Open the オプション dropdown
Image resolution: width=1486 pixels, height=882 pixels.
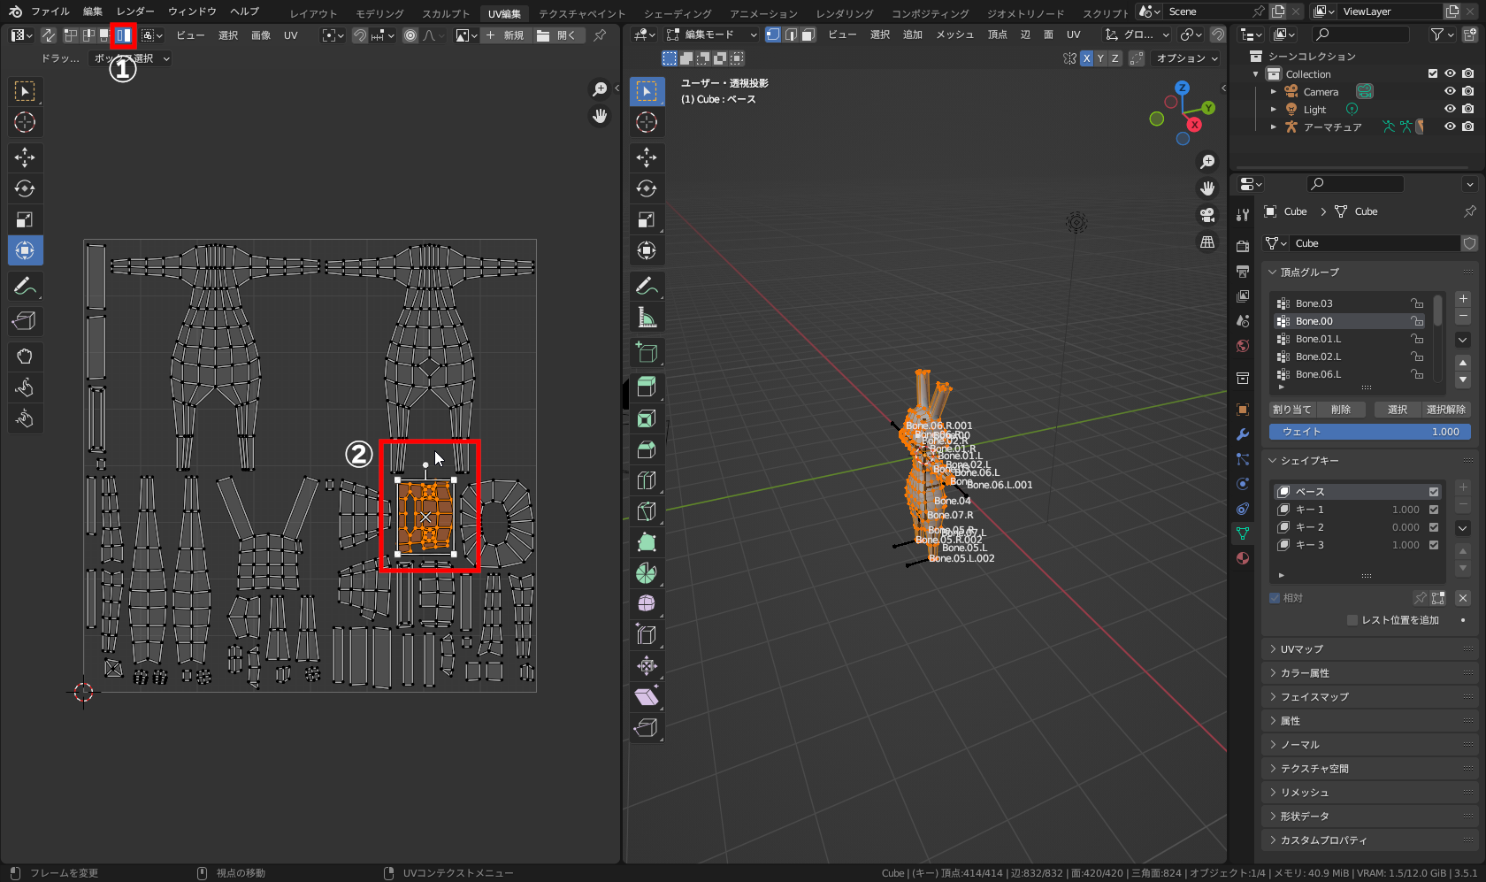coord(1187,58)
